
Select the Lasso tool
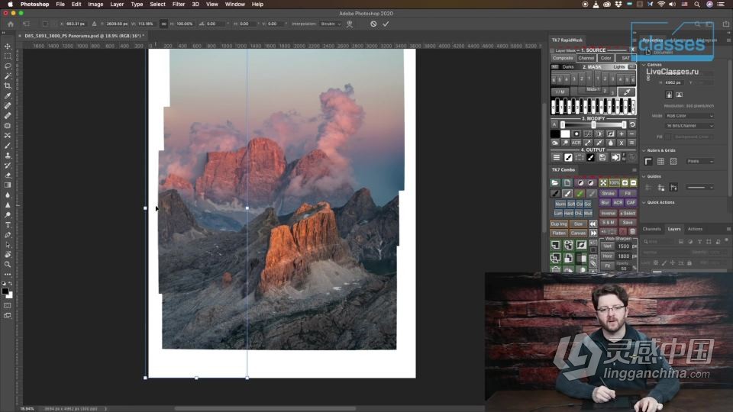pyautogui.click(x=8, y=66)
